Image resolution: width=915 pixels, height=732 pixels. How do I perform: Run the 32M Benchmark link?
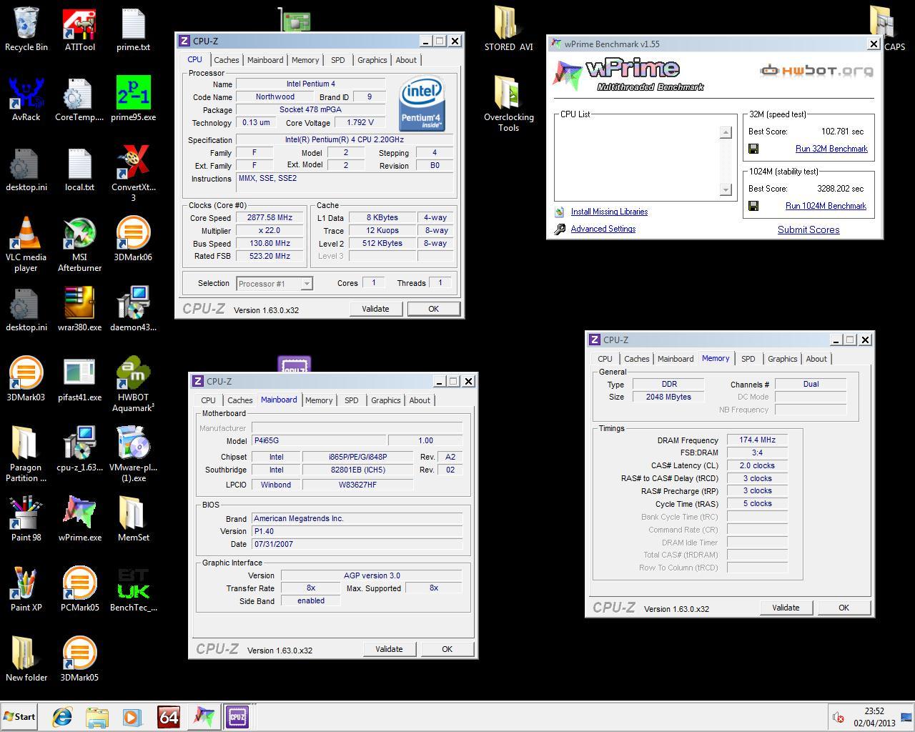831,149
